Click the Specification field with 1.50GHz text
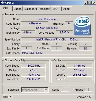The height and width of the screenshot is (101, 96). tap(57, 39)
